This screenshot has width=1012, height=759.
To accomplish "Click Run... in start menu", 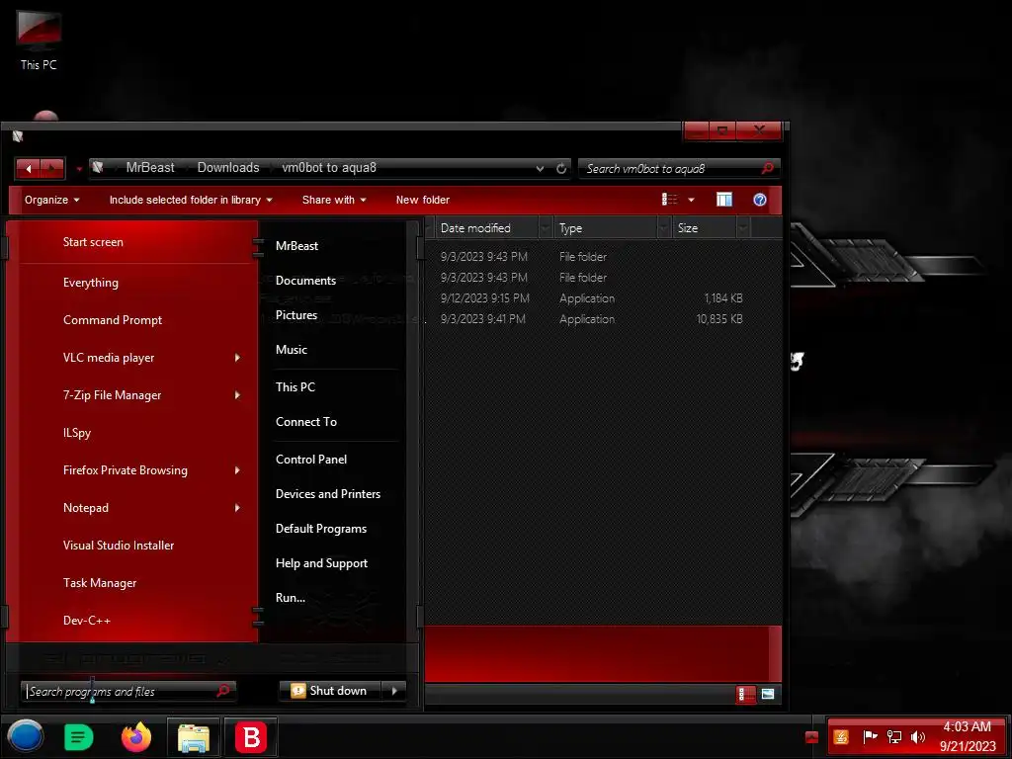I will tap(291, 598).
